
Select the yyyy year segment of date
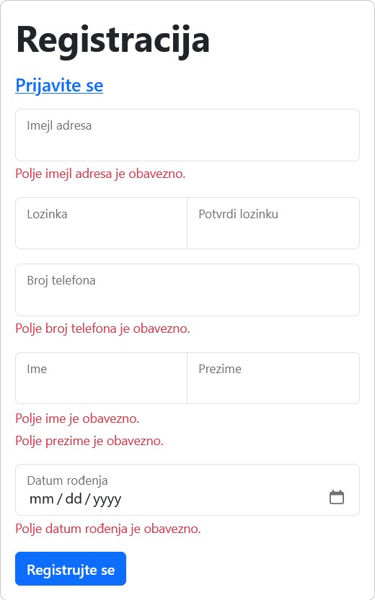[107, 499]
